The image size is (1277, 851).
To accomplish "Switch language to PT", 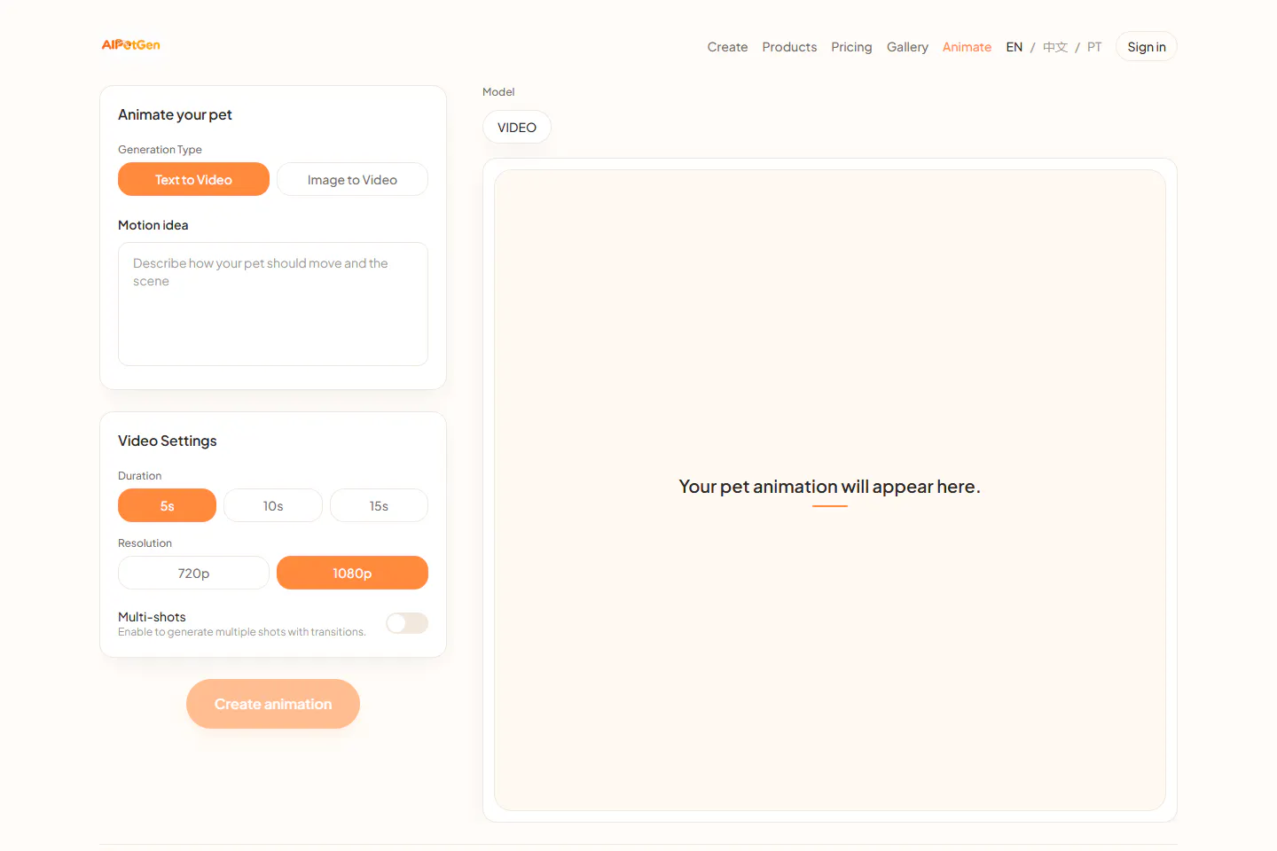I will click(x=1094, y=47).
